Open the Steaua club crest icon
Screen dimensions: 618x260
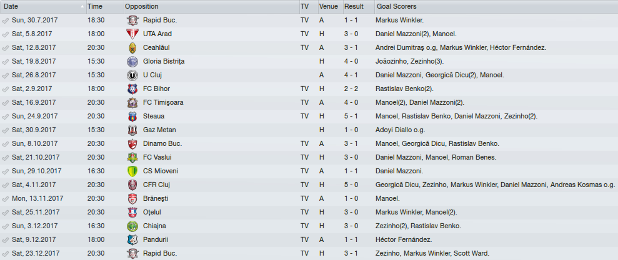(132, 117)
